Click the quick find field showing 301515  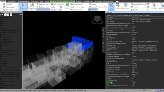coord(55,7)
